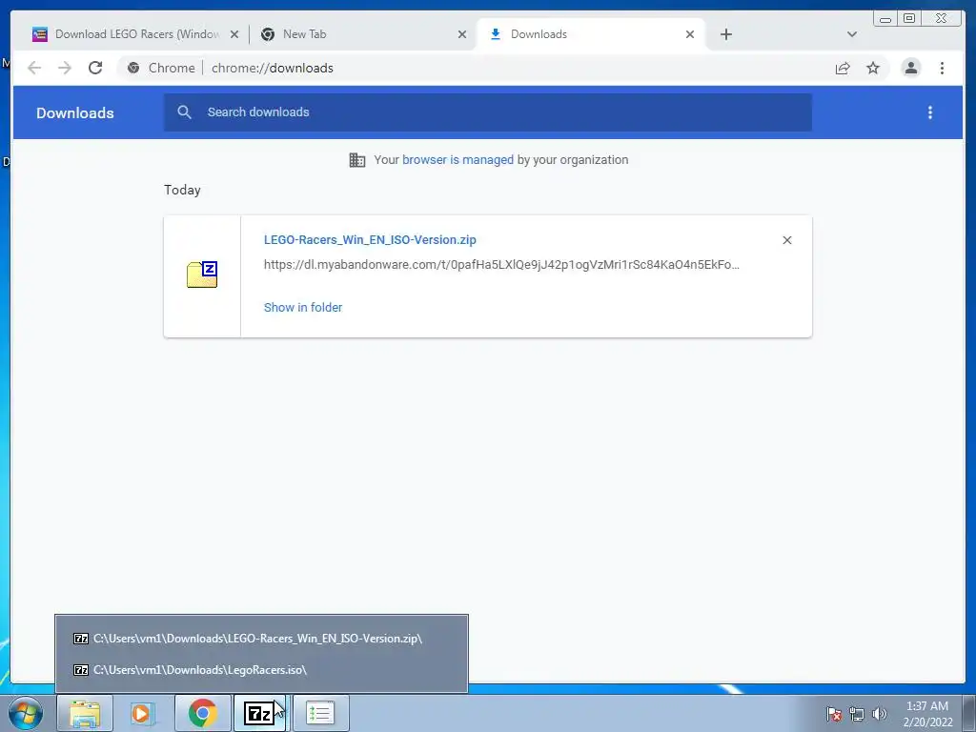The height and width of the screenshot is (732, 976).
Task: Click the Today date heading
Action: coord(182,190)
